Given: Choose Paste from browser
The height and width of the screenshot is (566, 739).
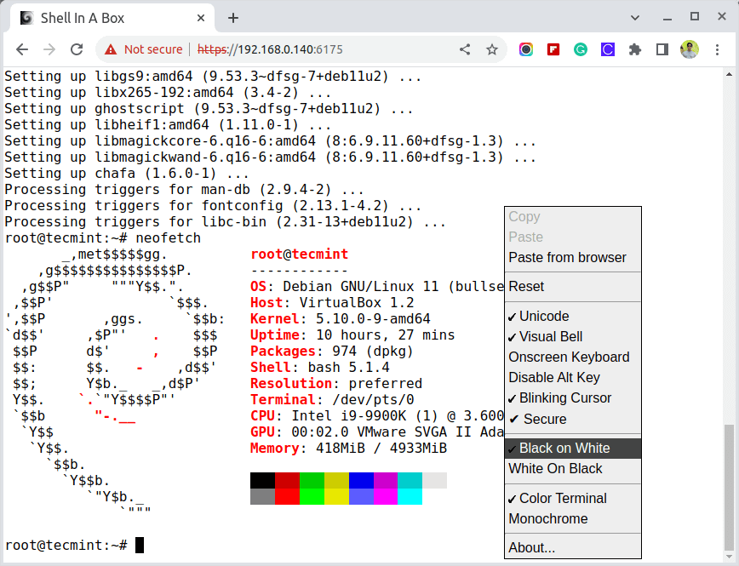Looking at the screenshot, I should (567, 258).
